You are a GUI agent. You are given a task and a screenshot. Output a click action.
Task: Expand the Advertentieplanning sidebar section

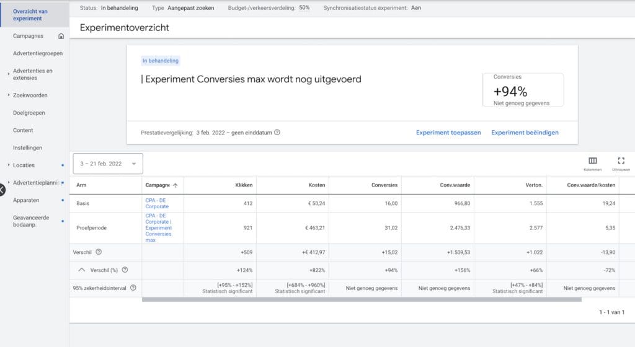pyautogui.click(x=9, y=182)
